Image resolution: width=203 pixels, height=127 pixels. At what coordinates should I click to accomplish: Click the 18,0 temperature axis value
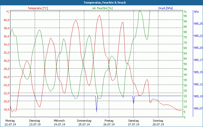6,109
